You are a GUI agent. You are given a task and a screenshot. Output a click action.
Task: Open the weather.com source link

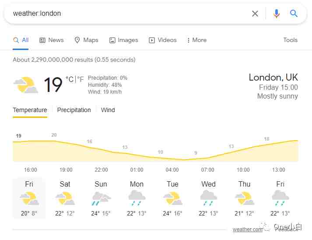(x=248, y=229)
